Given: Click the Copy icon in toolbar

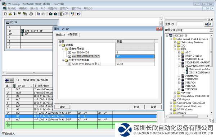Looking at the screenshot, I should [39, 14].
